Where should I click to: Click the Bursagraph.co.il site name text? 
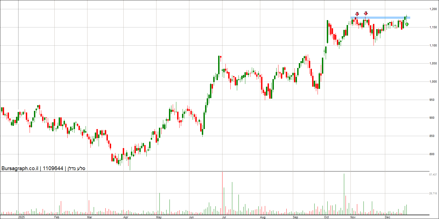[20, 168]
